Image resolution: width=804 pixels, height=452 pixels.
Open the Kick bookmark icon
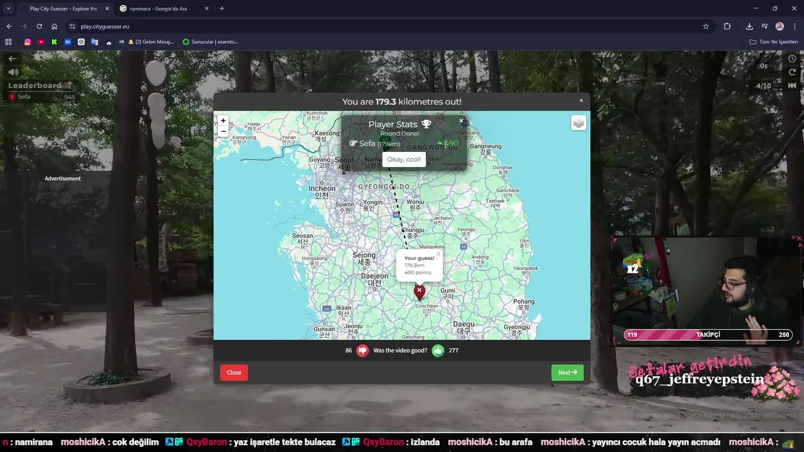click(x=54, y=42)
